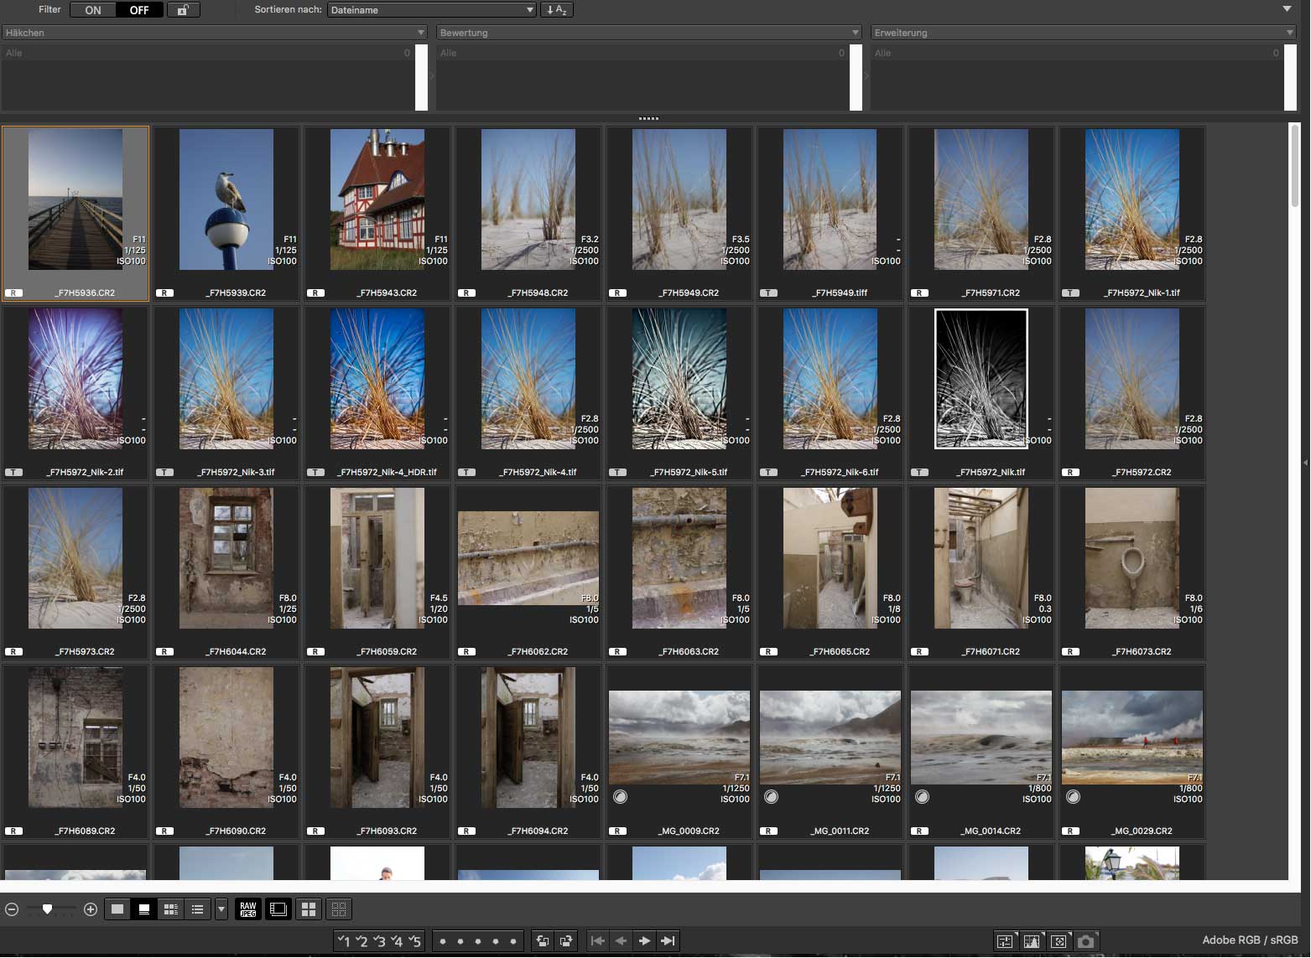Open the tool palette (sliders icon)
Screen dimensions: 1311x958
(1005, 941)
